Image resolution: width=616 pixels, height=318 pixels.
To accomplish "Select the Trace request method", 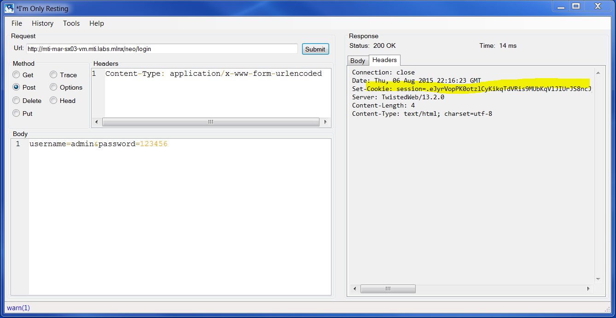I will coord(54,74).
